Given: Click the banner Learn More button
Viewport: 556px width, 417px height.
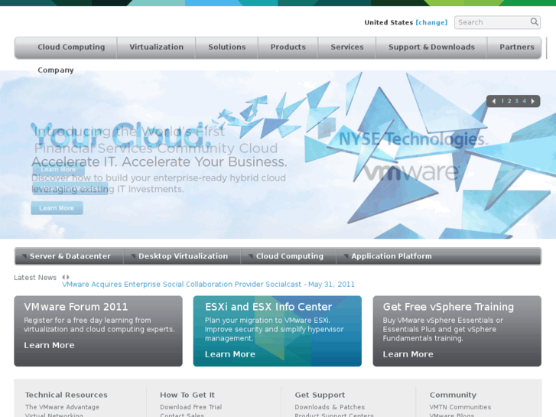Looking at the screenshot, I should click(x=57, y=208).
